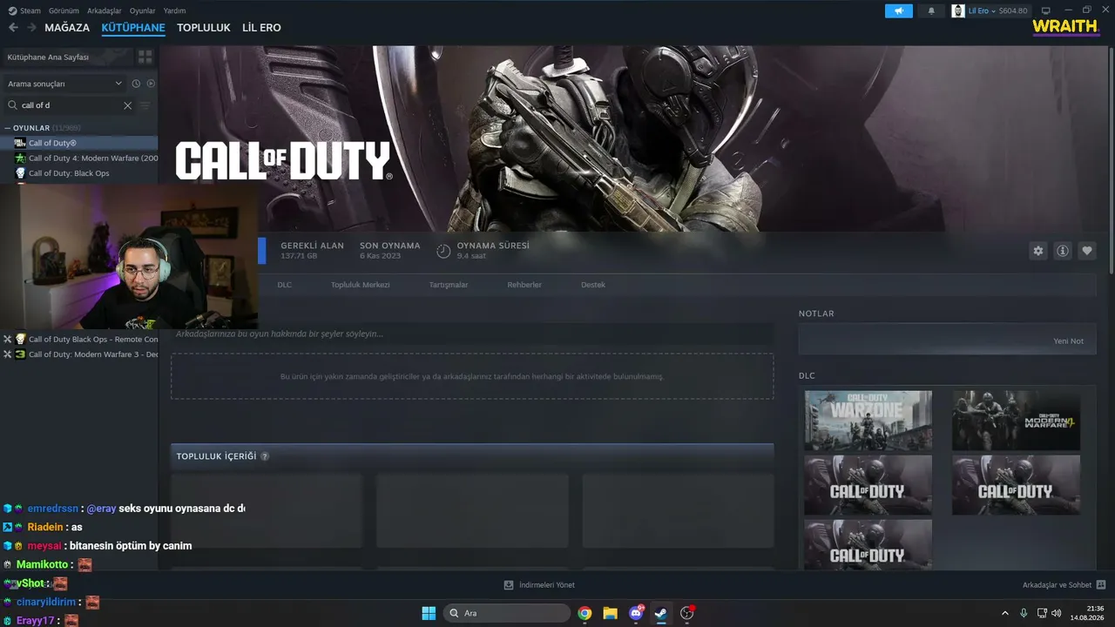Open the DLC game tab
Viewport: 1115px width, 627px height.
click(285, 285)
